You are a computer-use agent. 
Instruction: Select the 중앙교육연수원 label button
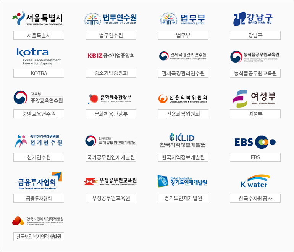coord(39,114)
